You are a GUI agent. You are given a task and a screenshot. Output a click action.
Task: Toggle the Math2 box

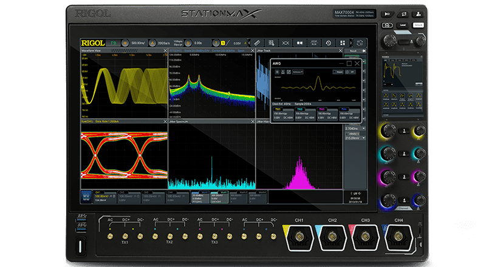pyautogui.click(x=219, y=197)
